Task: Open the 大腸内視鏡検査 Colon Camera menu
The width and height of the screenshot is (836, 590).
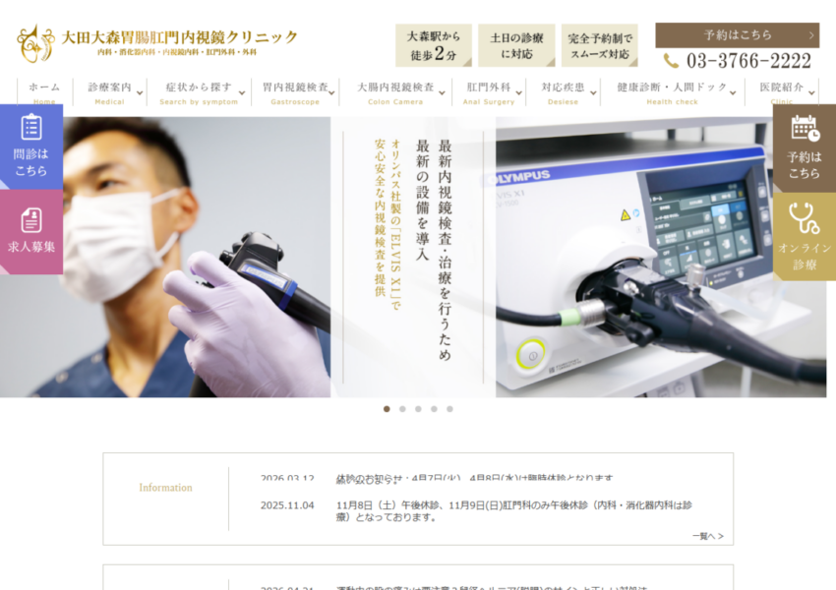Action: [x=395, y=92]
